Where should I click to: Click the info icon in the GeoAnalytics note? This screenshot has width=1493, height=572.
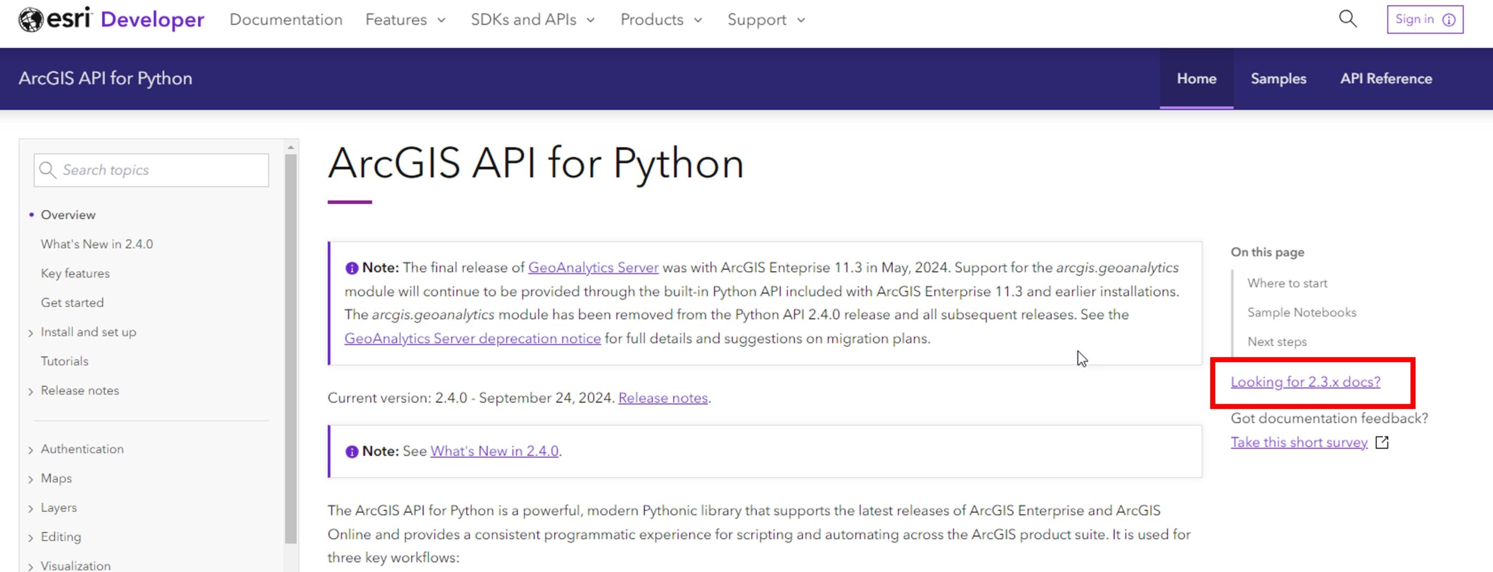pos(351,267)
